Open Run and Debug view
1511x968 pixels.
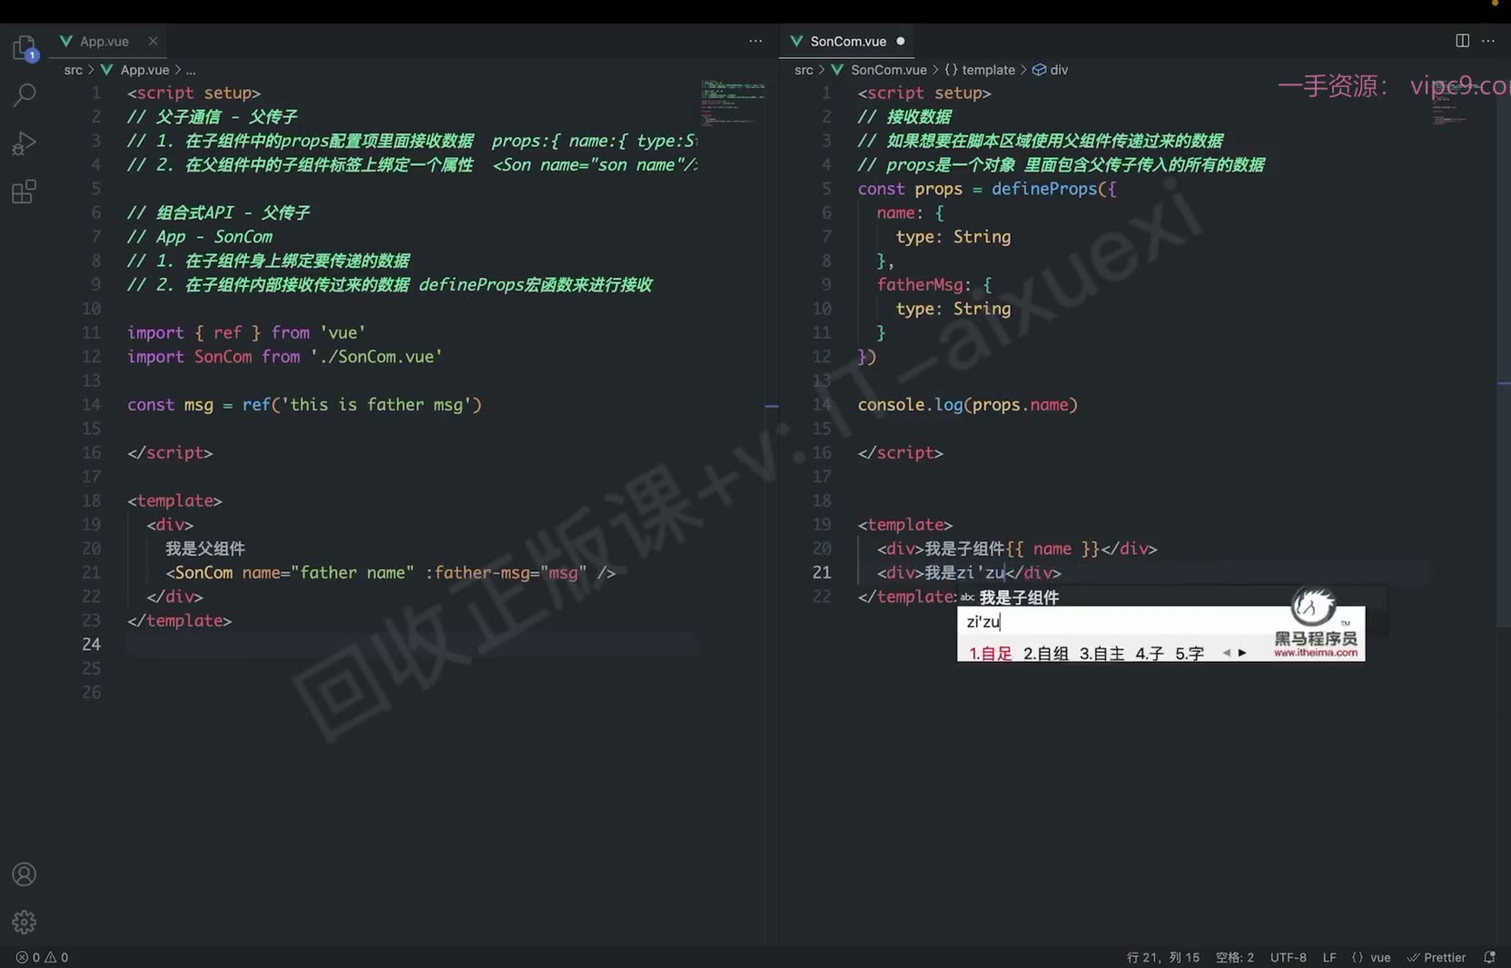click(x=25, y=143)
